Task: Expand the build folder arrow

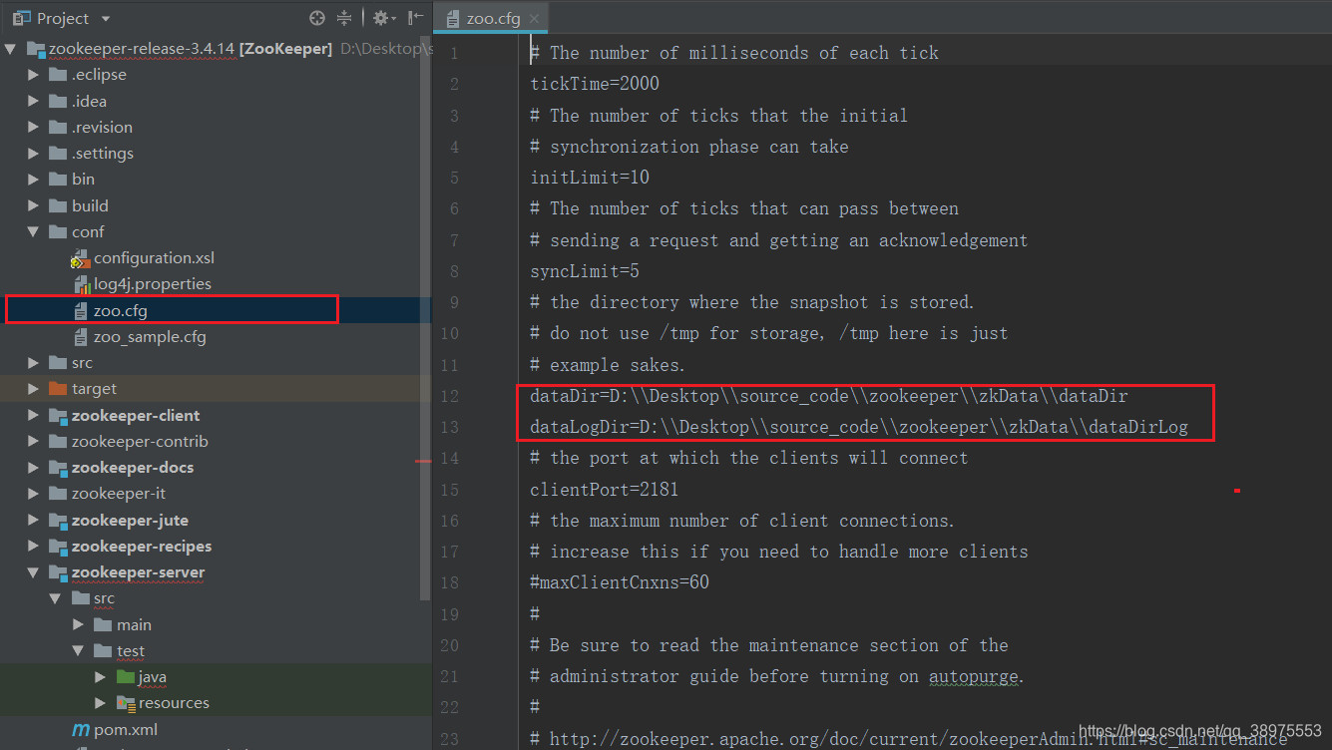Action: (x=34, y=205)
